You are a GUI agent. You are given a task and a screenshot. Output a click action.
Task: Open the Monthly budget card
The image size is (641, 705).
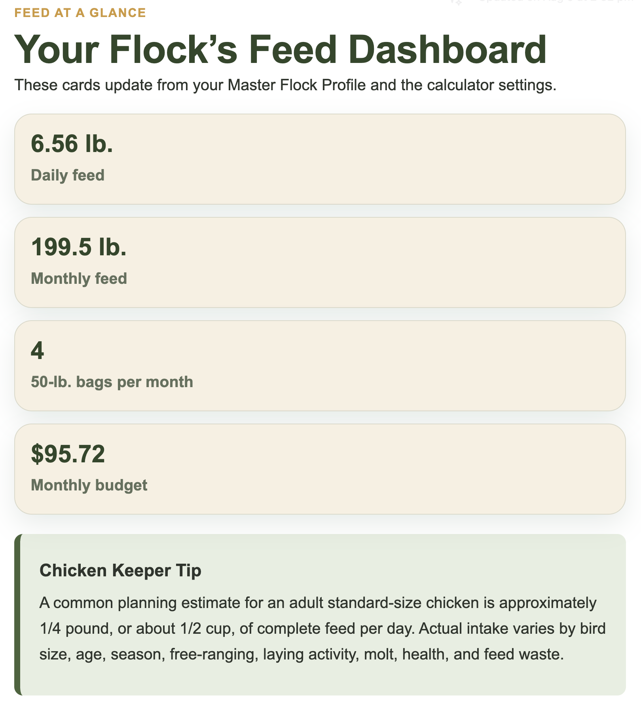[x=320, y=469]
